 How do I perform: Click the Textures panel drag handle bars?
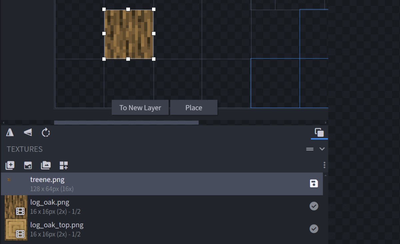(310, 149)
